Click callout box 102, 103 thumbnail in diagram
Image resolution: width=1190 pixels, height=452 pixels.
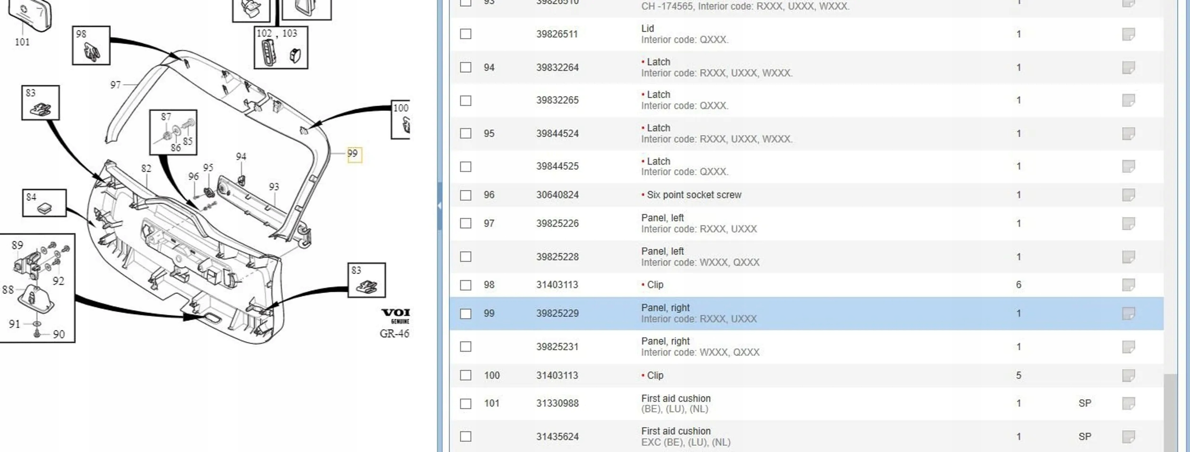pos(281,48)
